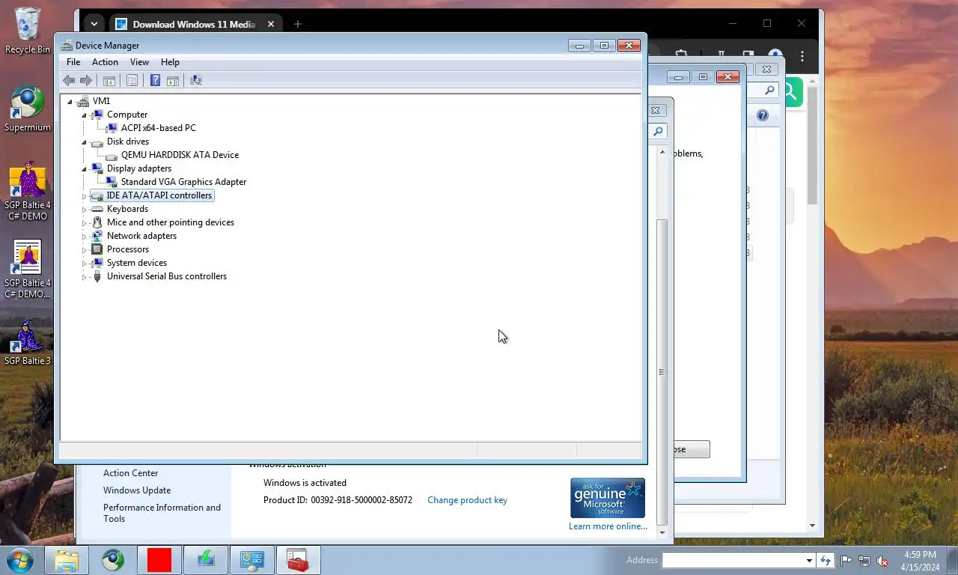Open Action Center link in System window
The width and height of the screenshot is (958, 575).
[x=131, y=473]
